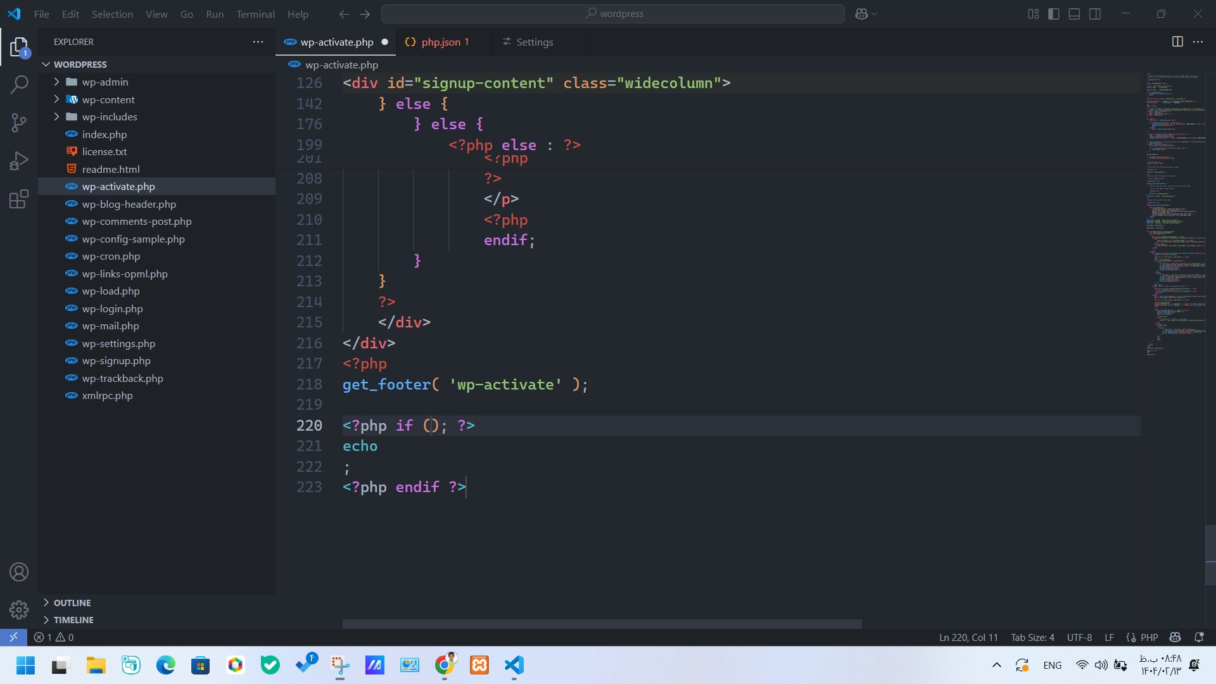Open Copilot status in status bar
Image resolution: width=1216 pixels, height=684 pixels.
click(x=1175, y=637)
